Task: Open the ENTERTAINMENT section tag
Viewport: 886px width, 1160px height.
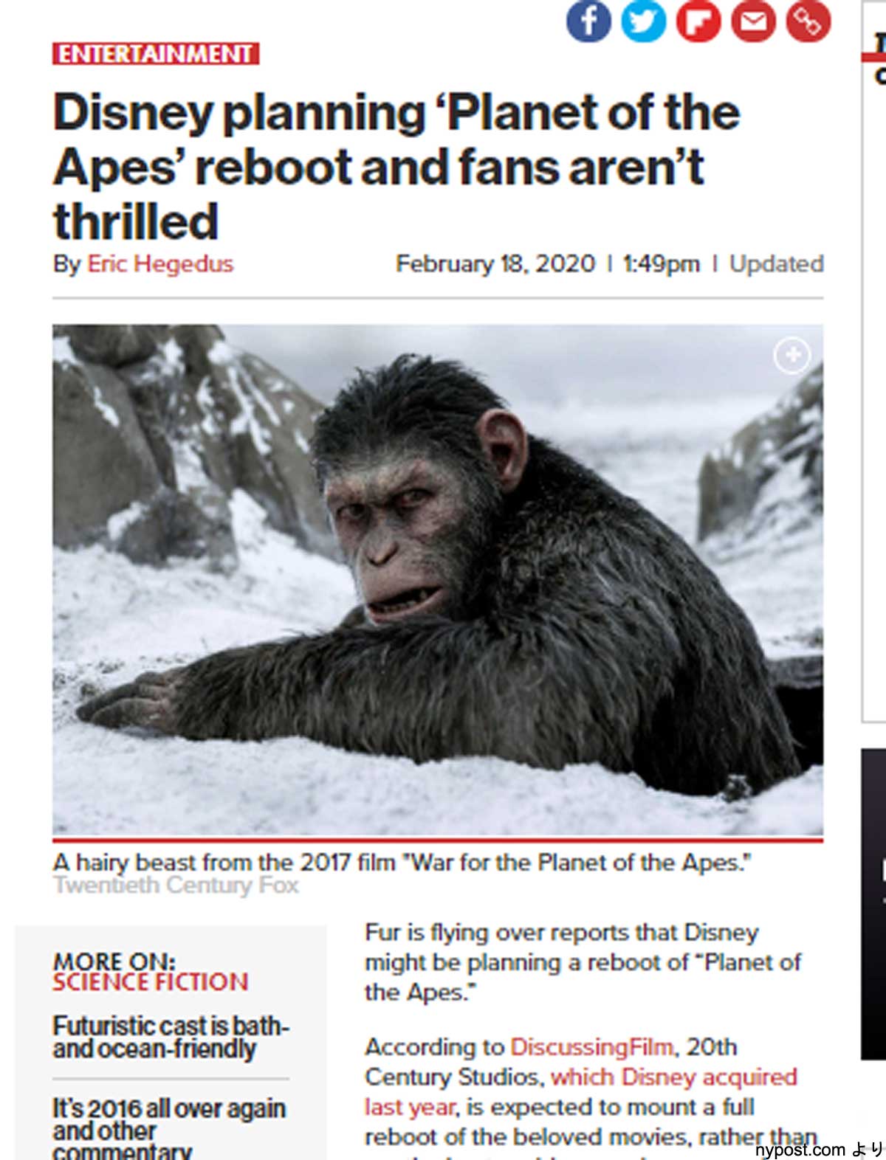Action: pos(156,54)
